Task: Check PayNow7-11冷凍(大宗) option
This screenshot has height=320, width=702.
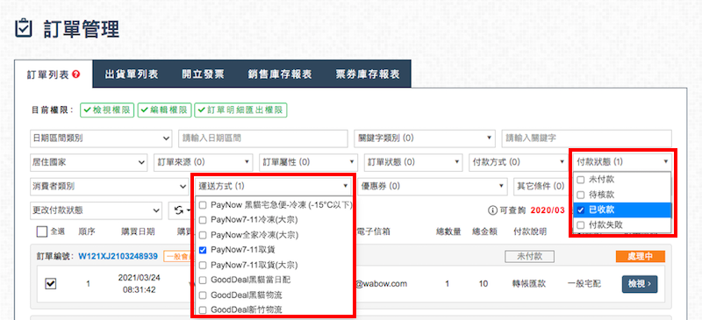Action: click(x=203, y=220)
